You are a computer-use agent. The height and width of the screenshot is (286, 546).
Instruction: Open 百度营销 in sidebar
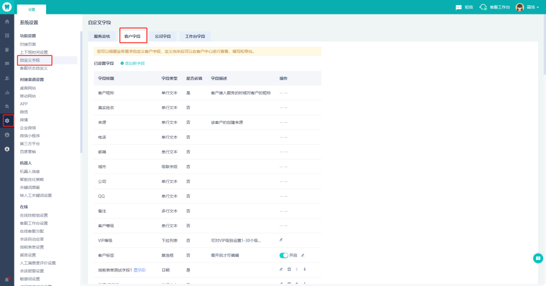28,152
